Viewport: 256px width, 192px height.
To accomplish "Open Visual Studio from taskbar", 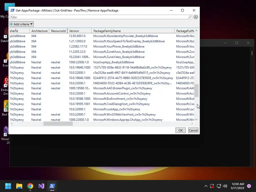I will click(x=41, y=186).
